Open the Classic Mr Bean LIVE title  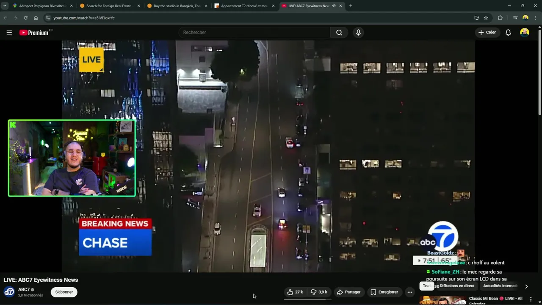[495, 300]
